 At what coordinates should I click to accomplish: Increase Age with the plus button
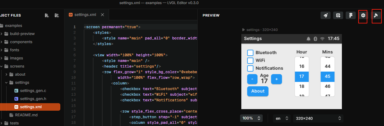click(277, 79)
